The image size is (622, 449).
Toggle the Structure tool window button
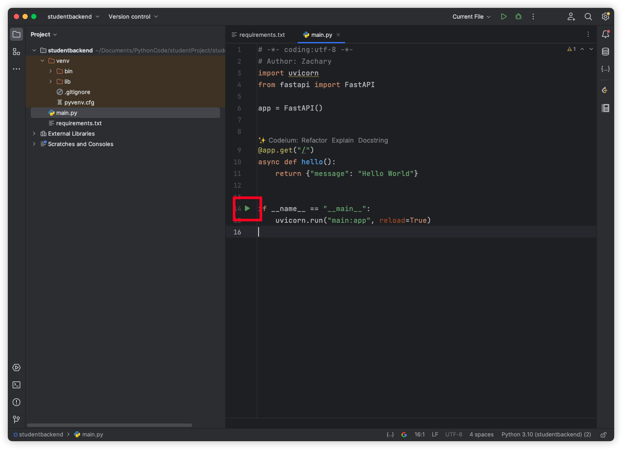pos(16,52)
